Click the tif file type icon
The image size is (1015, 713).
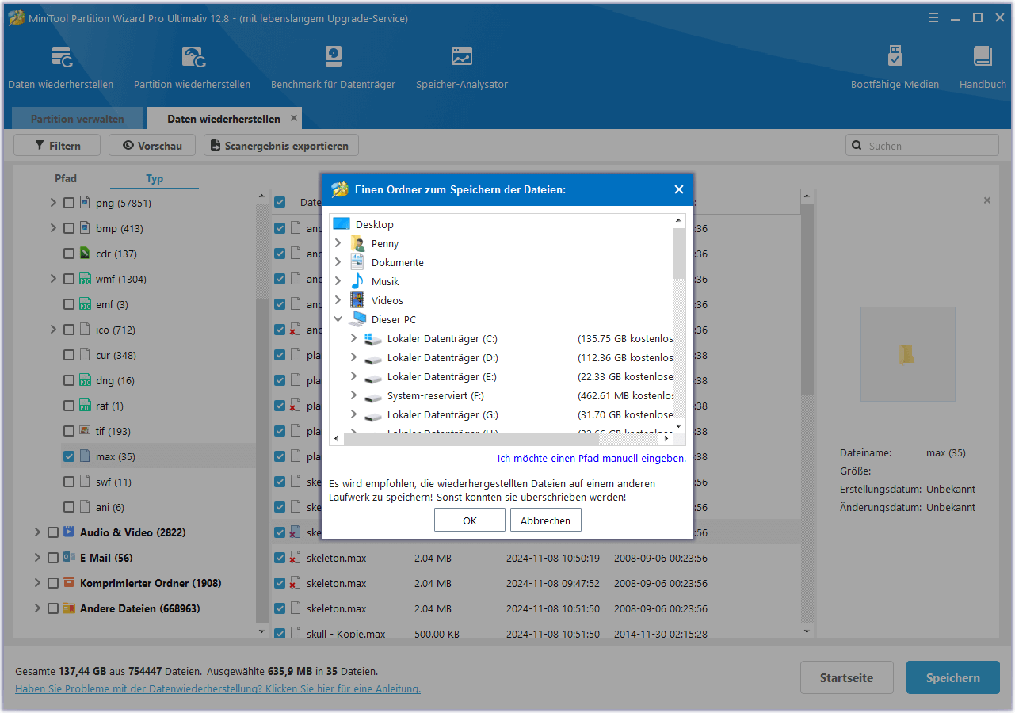(x=85, y=432)
